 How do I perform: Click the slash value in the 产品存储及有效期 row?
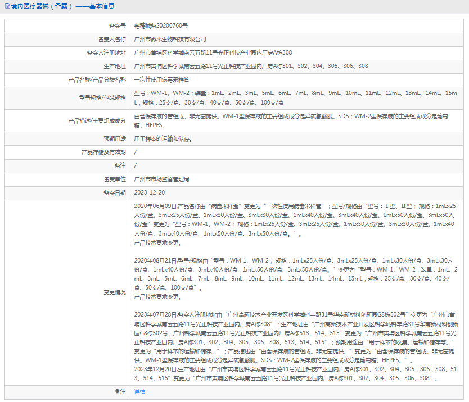(x=135, y=152)
